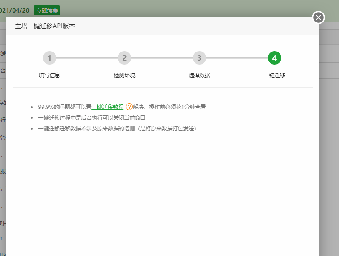Open the 一键迁移教程 tutorial link

(x=107, y=107)
